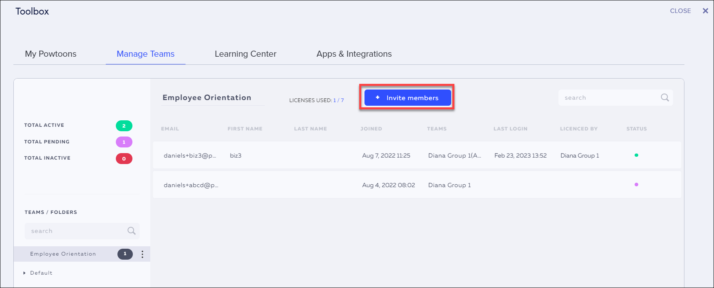Close the Toolbox with the X icon

(x=705, y=11)
